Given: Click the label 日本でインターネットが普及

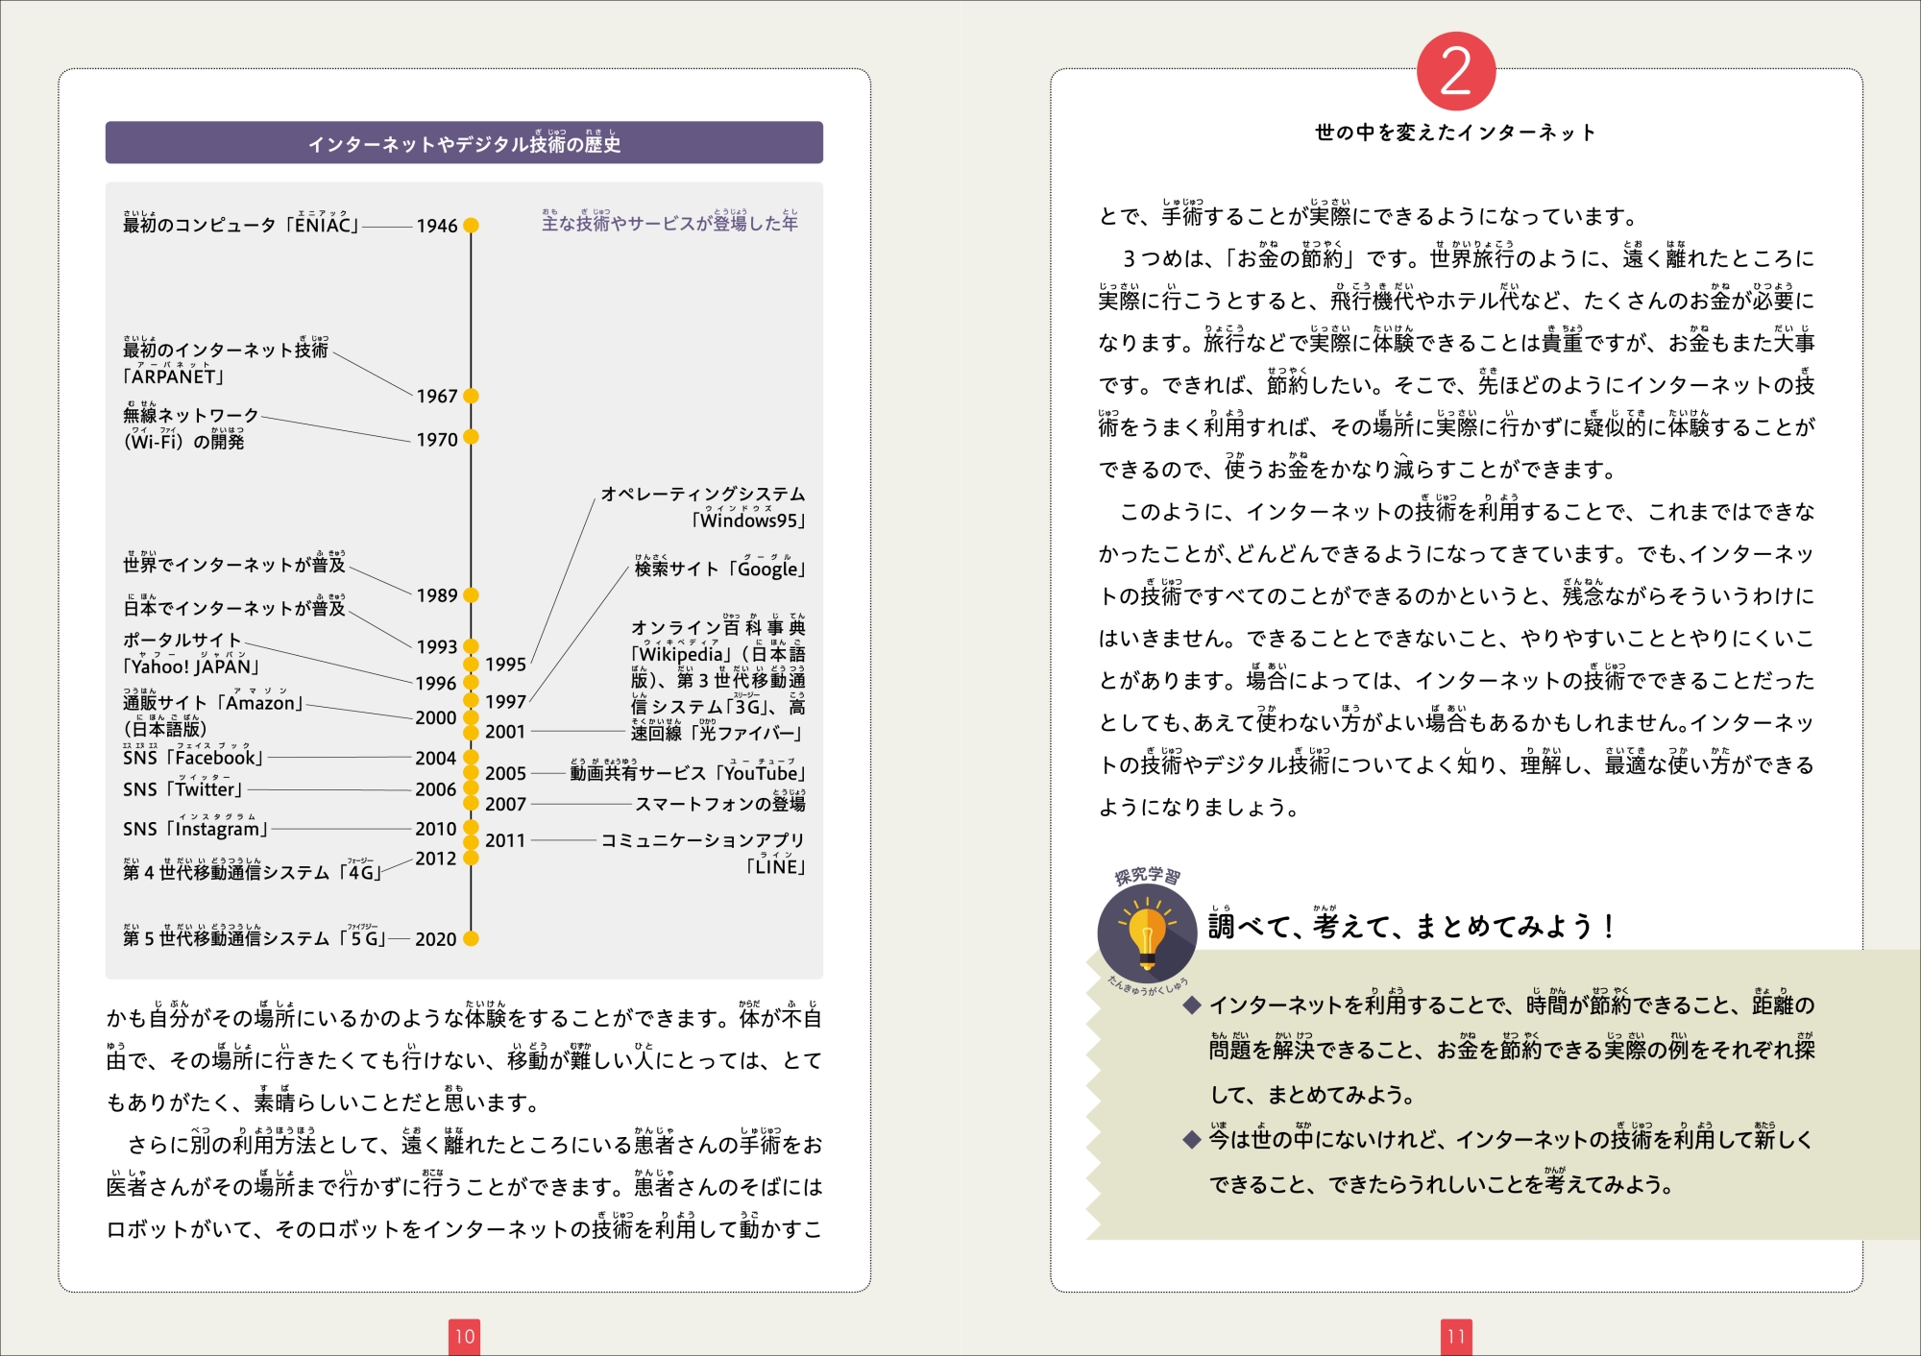Looking at the screenshot, I should [233, 606].
